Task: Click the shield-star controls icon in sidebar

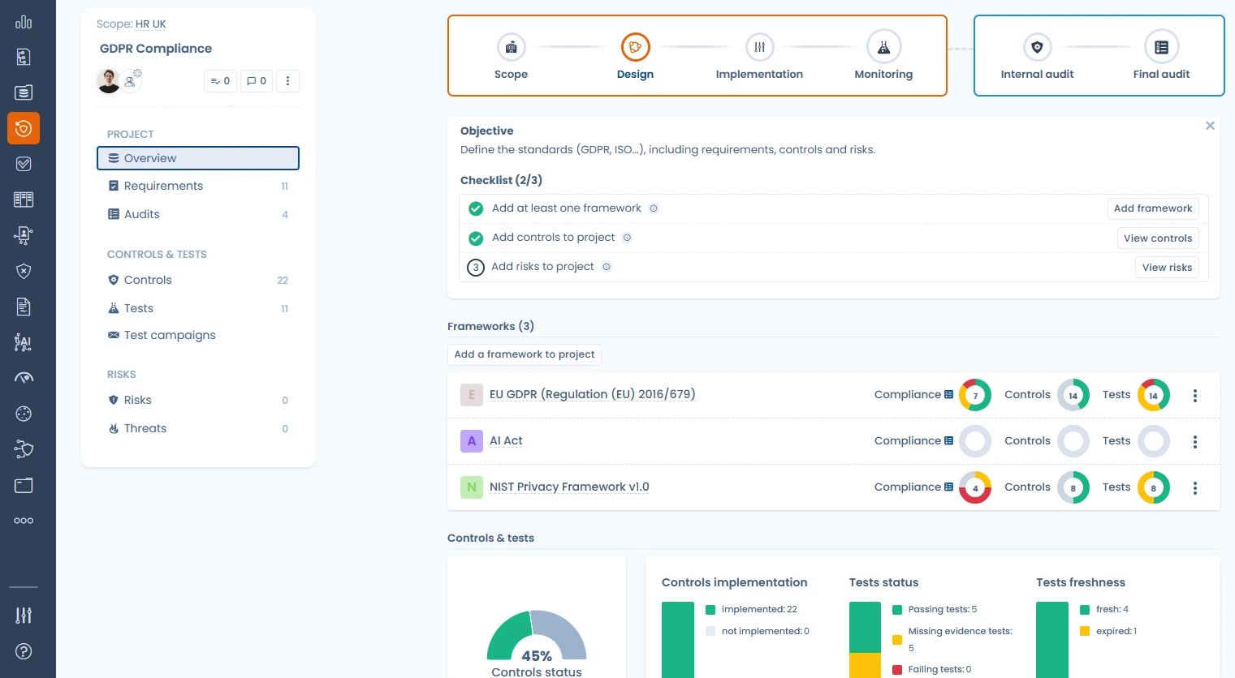Action: [x=24, y=271]
